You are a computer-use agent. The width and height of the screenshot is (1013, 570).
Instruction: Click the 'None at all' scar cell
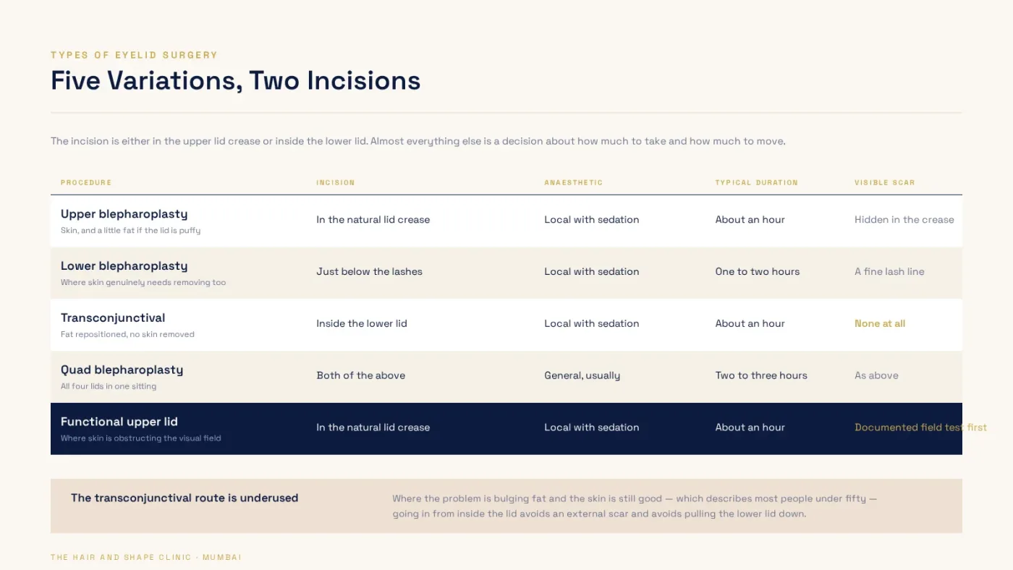pyautogui.click(x=880, y=323)
